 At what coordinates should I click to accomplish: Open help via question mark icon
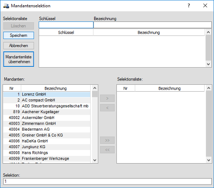pos(189,6)
